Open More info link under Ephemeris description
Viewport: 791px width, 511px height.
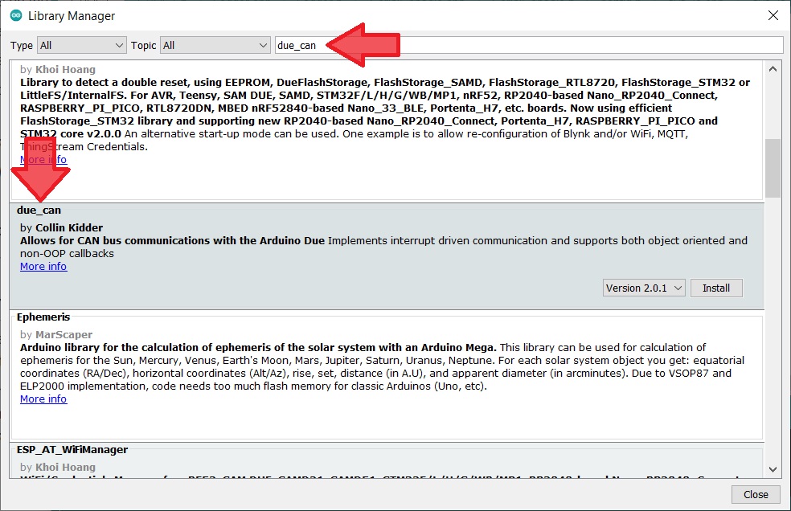(43, 399)
